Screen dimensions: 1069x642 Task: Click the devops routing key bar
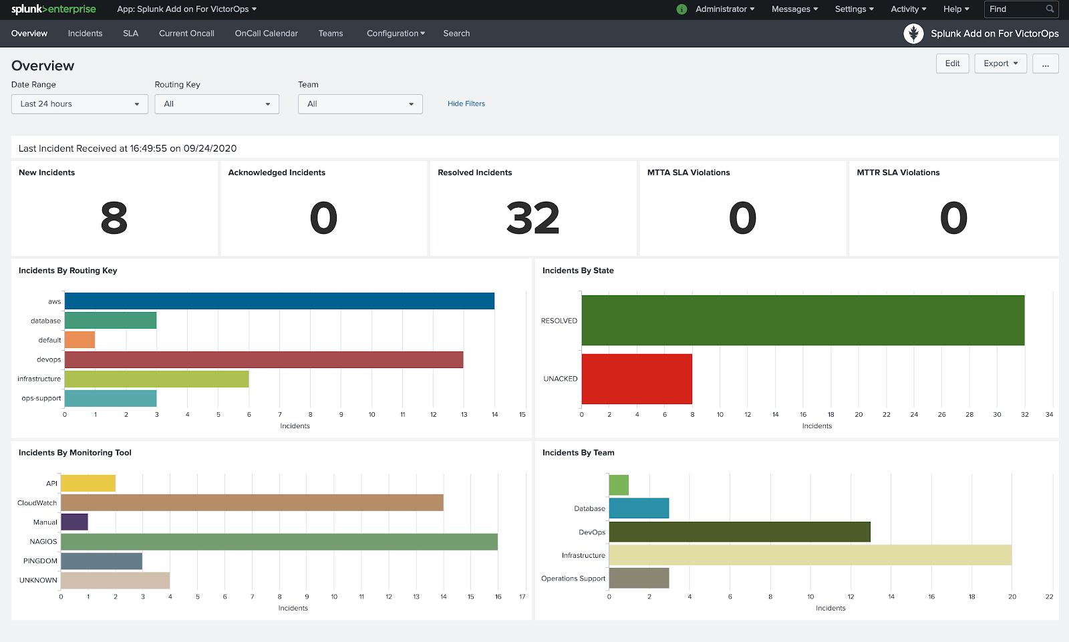264,359
